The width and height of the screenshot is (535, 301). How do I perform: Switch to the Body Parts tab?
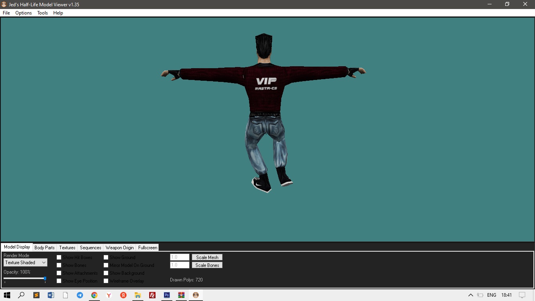[45, 248]
